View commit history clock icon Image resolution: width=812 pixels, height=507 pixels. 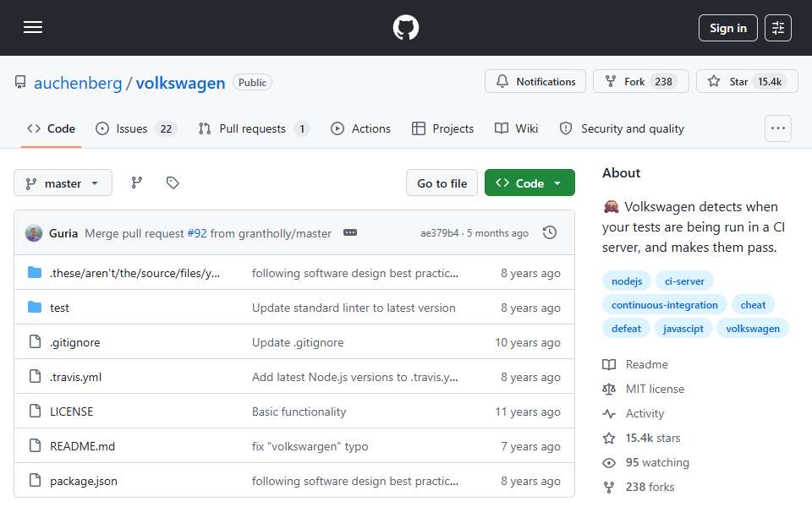point(550,233)
